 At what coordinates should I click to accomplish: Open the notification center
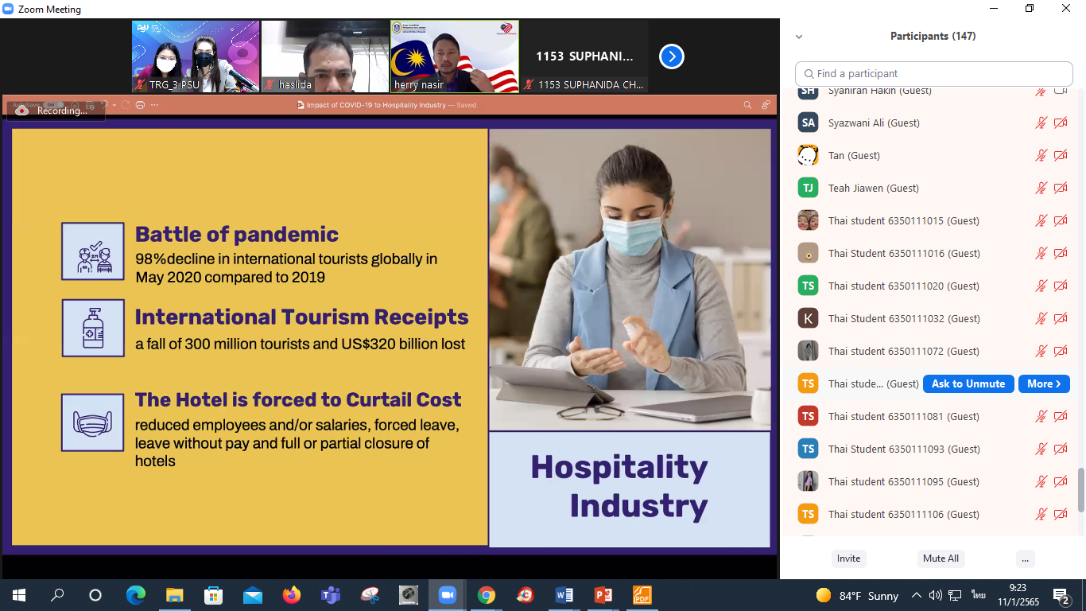[x=1061, y=595]
